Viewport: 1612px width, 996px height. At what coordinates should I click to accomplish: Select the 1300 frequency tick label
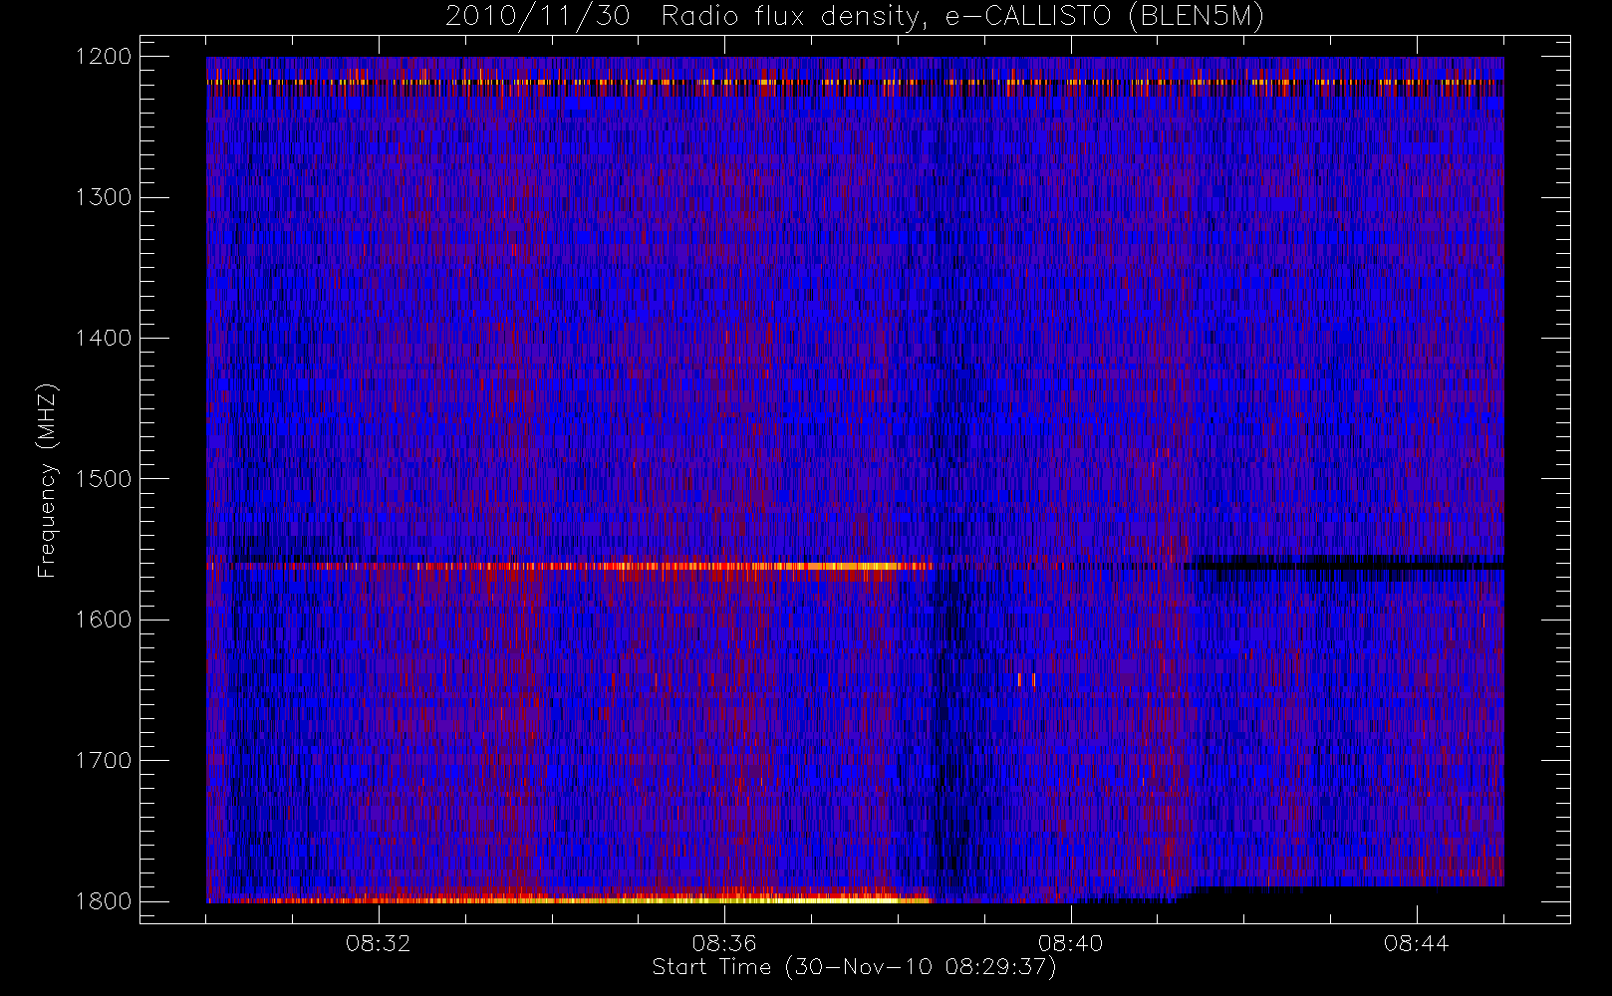104,197
